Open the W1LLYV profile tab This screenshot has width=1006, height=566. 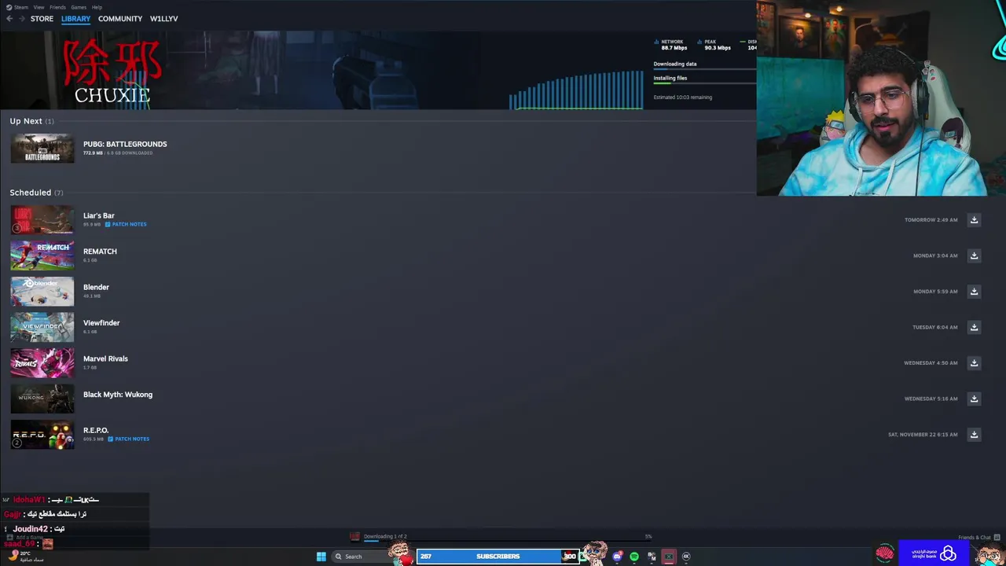[x=163, y=19]
